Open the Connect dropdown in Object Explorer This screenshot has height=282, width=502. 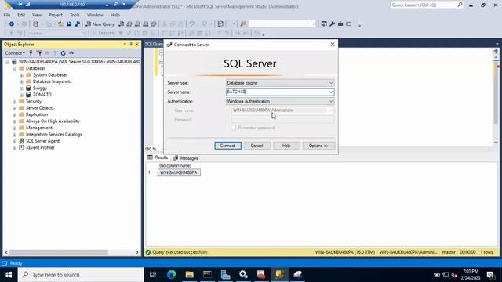pos(15,53)
